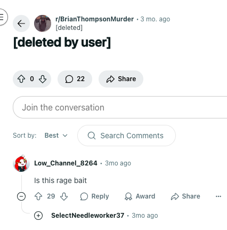Share the post using the Share button
The width and height of the screenshot is (227, 230).
click(x=121, y=79)
